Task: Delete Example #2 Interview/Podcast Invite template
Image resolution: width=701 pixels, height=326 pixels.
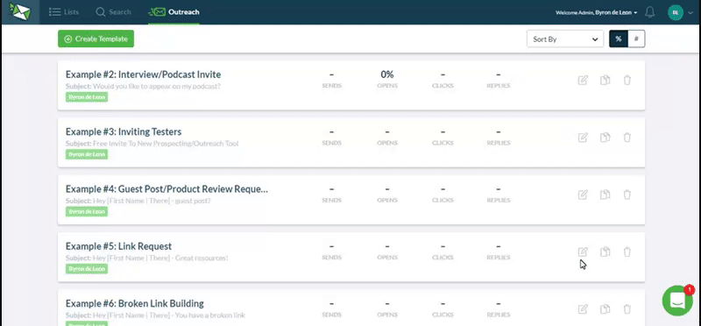Action: (x=627, y=81)
